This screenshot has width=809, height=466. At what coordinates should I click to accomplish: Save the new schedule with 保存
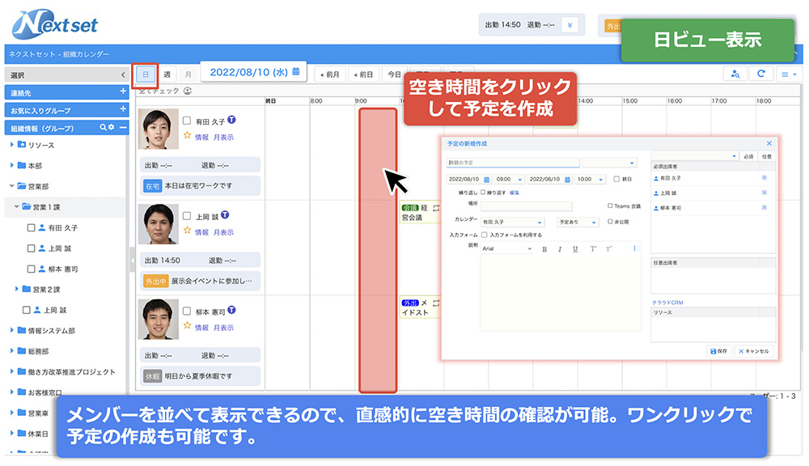[718, 351]
